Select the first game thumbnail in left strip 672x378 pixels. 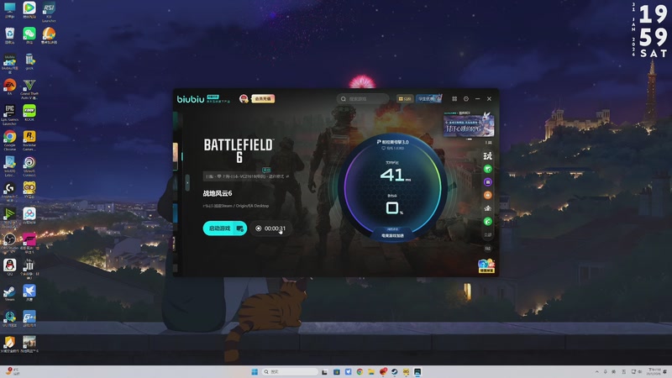[x=176, y=123]
